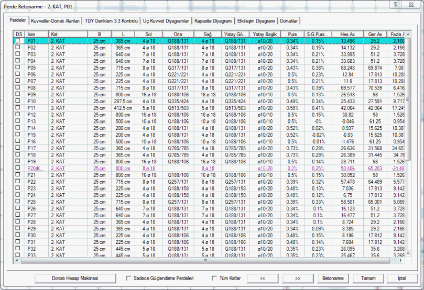Click the -0.046 Hes.As value in P13
Screen dimensions: 424x290
coord(348,121)
